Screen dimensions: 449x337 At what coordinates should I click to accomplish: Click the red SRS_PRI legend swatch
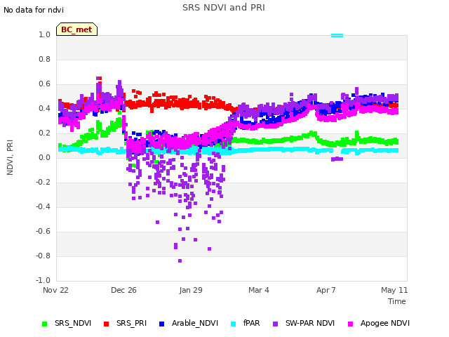coord(106,324)
